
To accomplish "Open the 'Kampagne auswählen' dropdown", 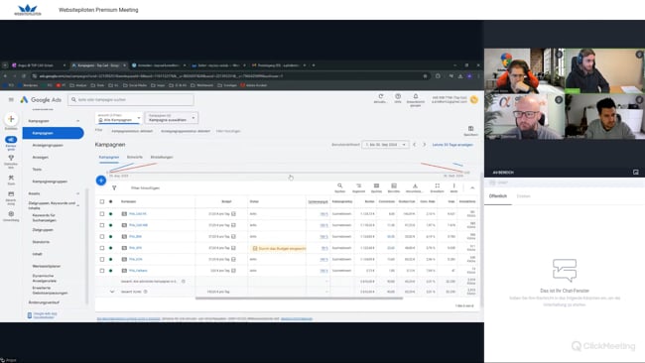I will (x=172, y=118).
